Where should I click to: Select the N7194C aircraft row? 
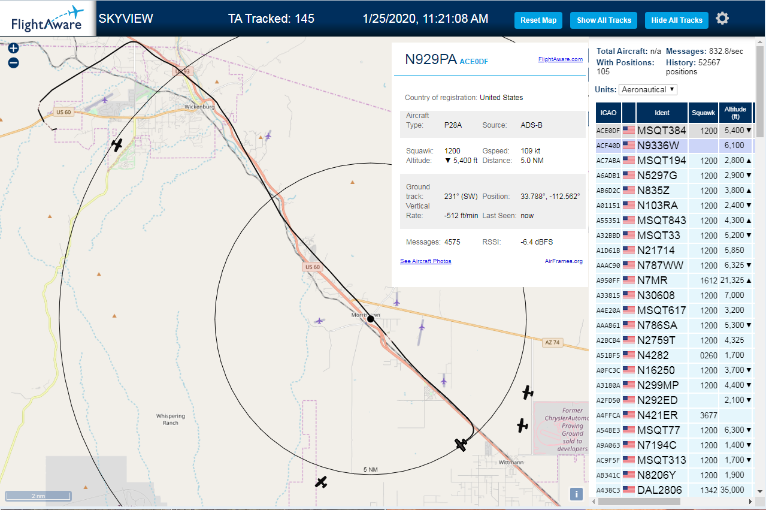(x=674, y=445)
